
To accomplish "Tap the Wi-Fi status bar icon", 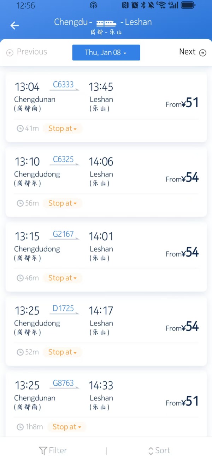I will (x=161, y=5).
